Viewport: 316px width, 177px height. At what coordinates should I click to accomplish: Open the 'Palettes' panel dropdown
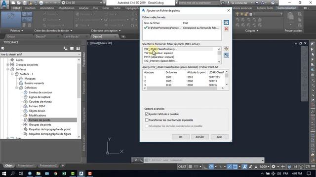coord(16,30)
